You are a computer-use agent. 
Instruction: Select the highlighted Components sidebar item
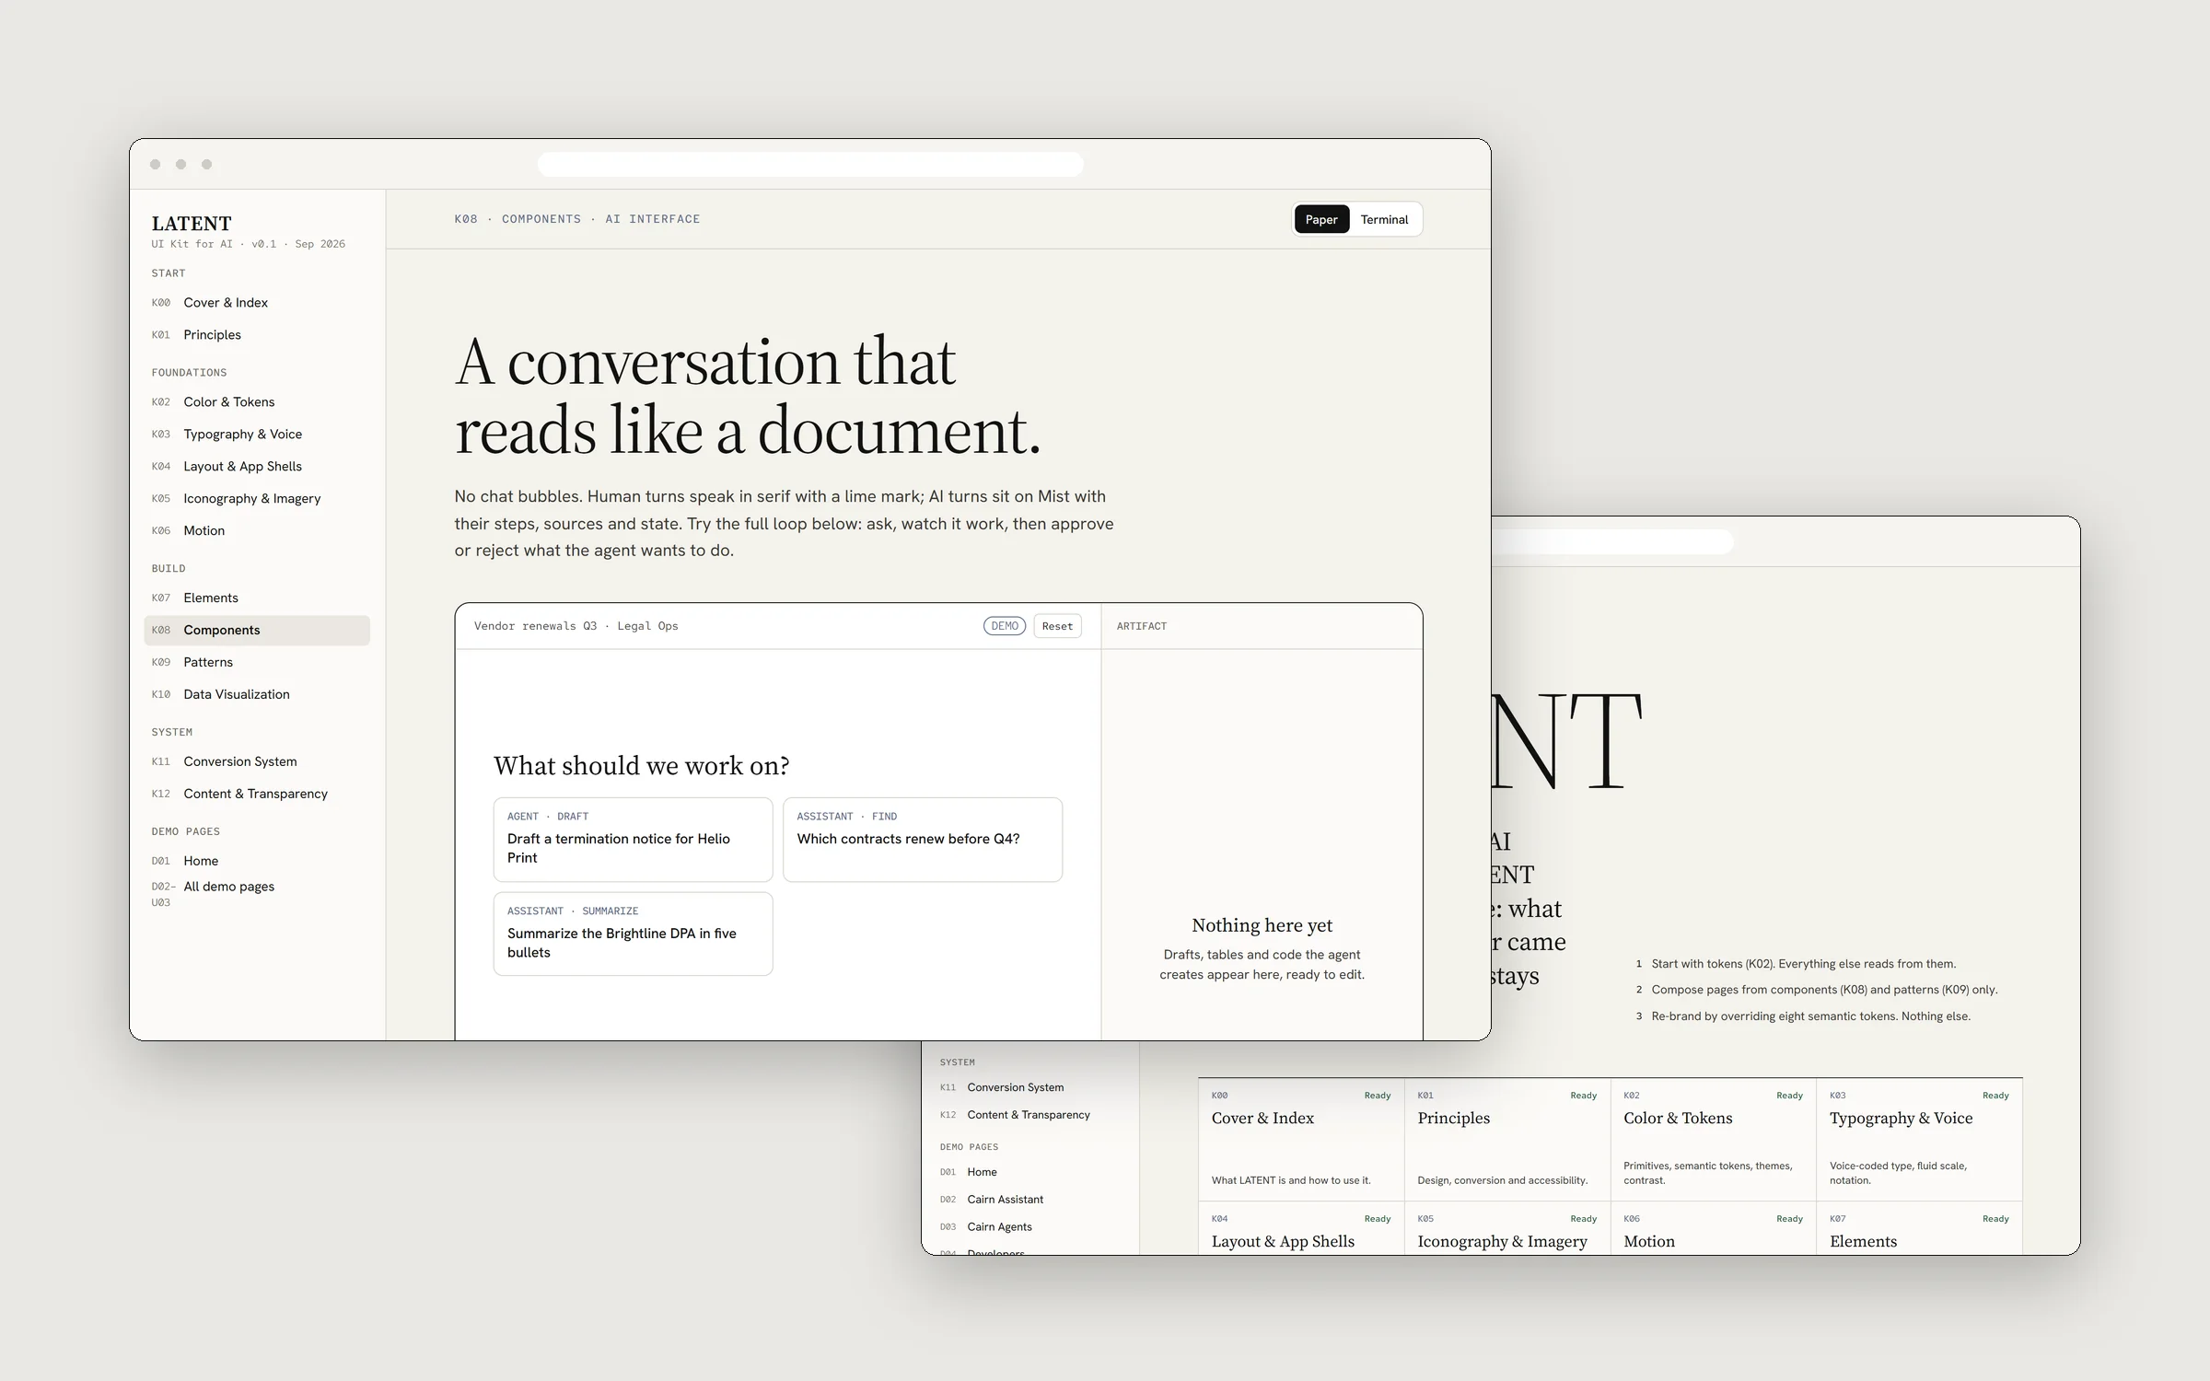(257, 630)
